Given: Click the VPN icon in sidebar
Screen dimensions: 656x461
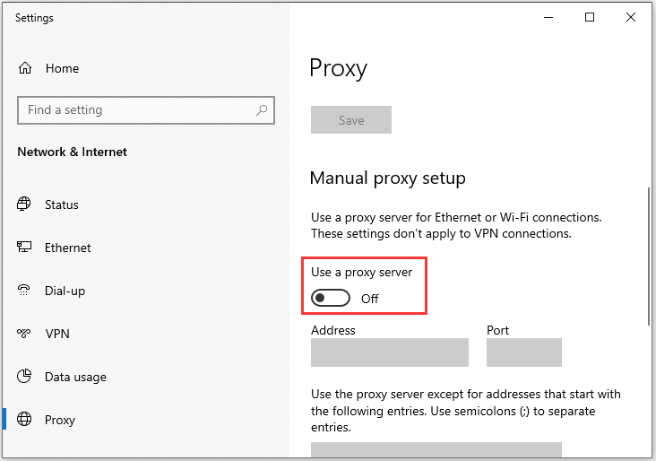Looking at the screenshot, I should 24,334.
